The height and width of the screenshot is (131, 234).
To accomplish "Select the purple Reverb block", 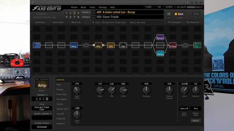I will pyautogui.click(x=160, y=37).
